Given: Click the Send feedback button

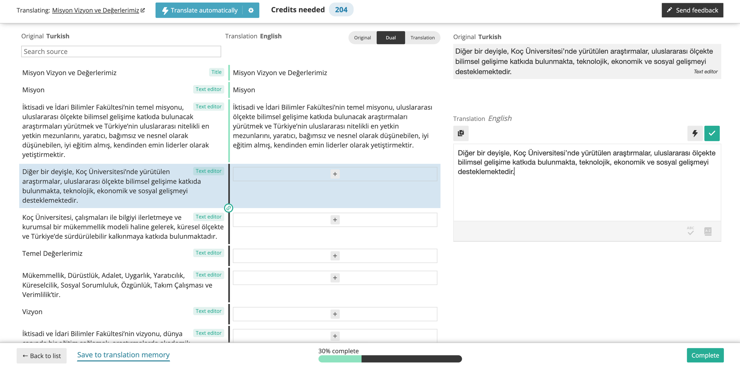Looking at the screenshot, I should (x=692, y=10).
